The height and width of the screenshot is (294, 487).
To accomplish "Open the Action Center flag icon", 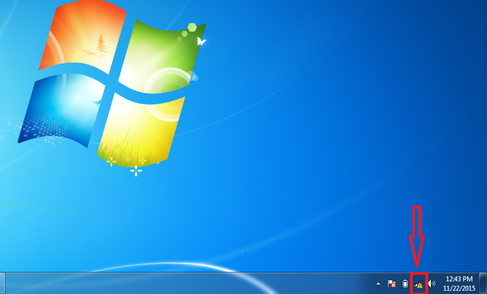I will point(391,284).
